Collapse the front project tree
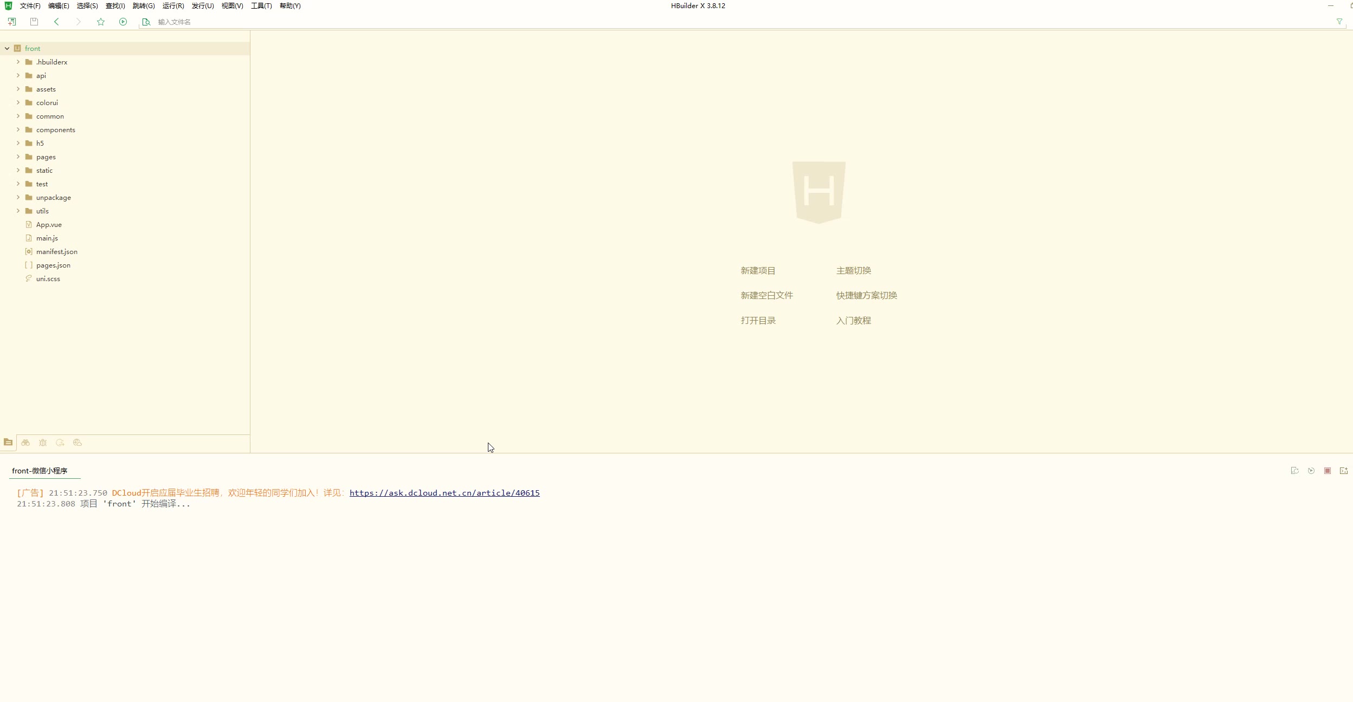Viewport: 1353px width, 702px height. coord(7,48)
